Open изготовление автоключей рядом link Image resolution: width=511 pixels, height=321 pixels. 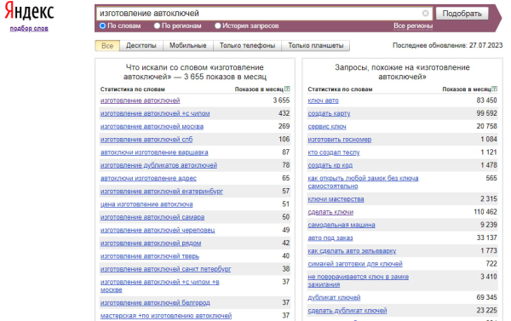click(151, 244)
